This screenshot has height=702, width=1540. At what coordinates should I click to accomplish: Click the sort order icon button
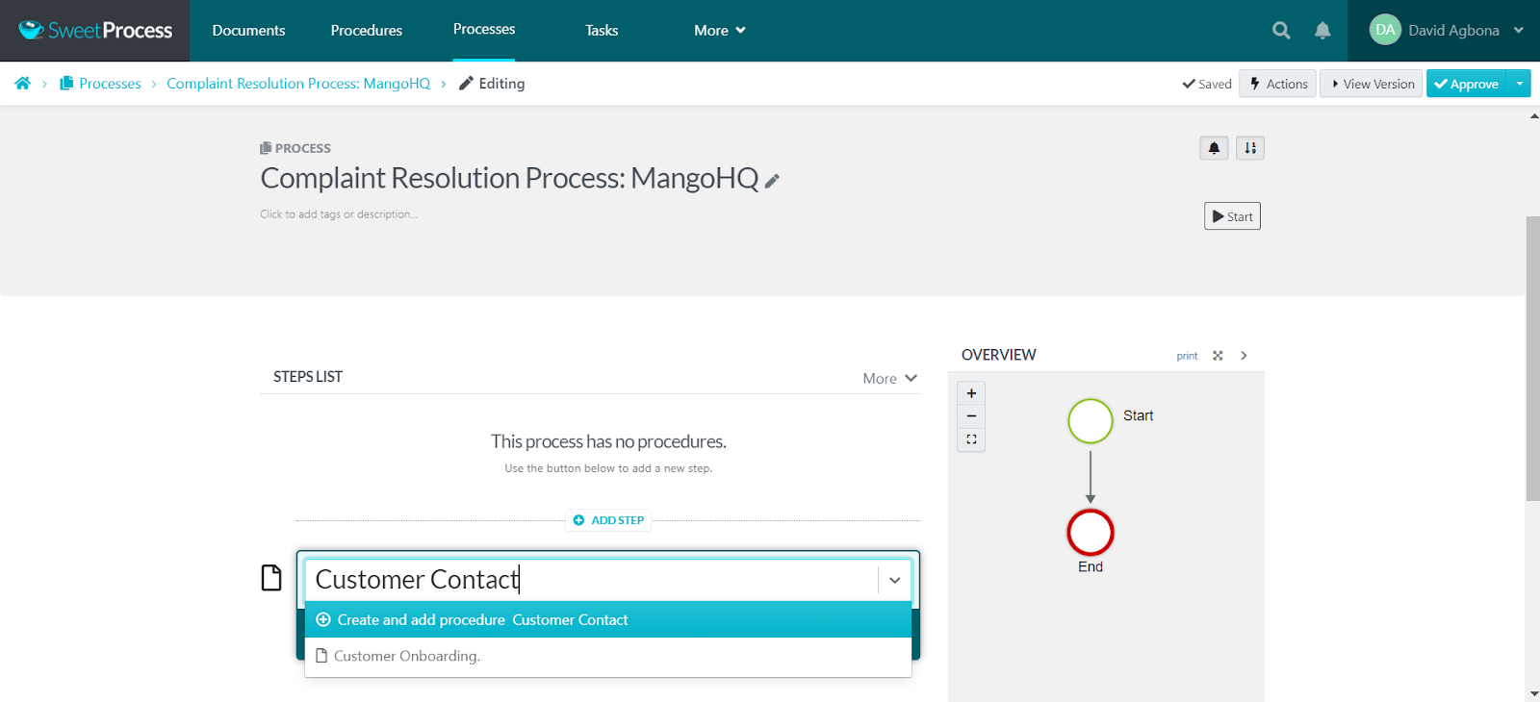coord(1250,148)
